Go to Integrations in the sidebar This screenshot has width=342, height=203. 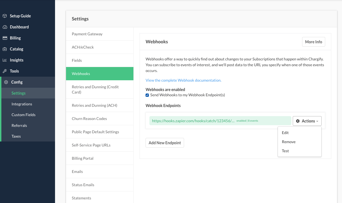pyautogui.click(x=22, y=104)
